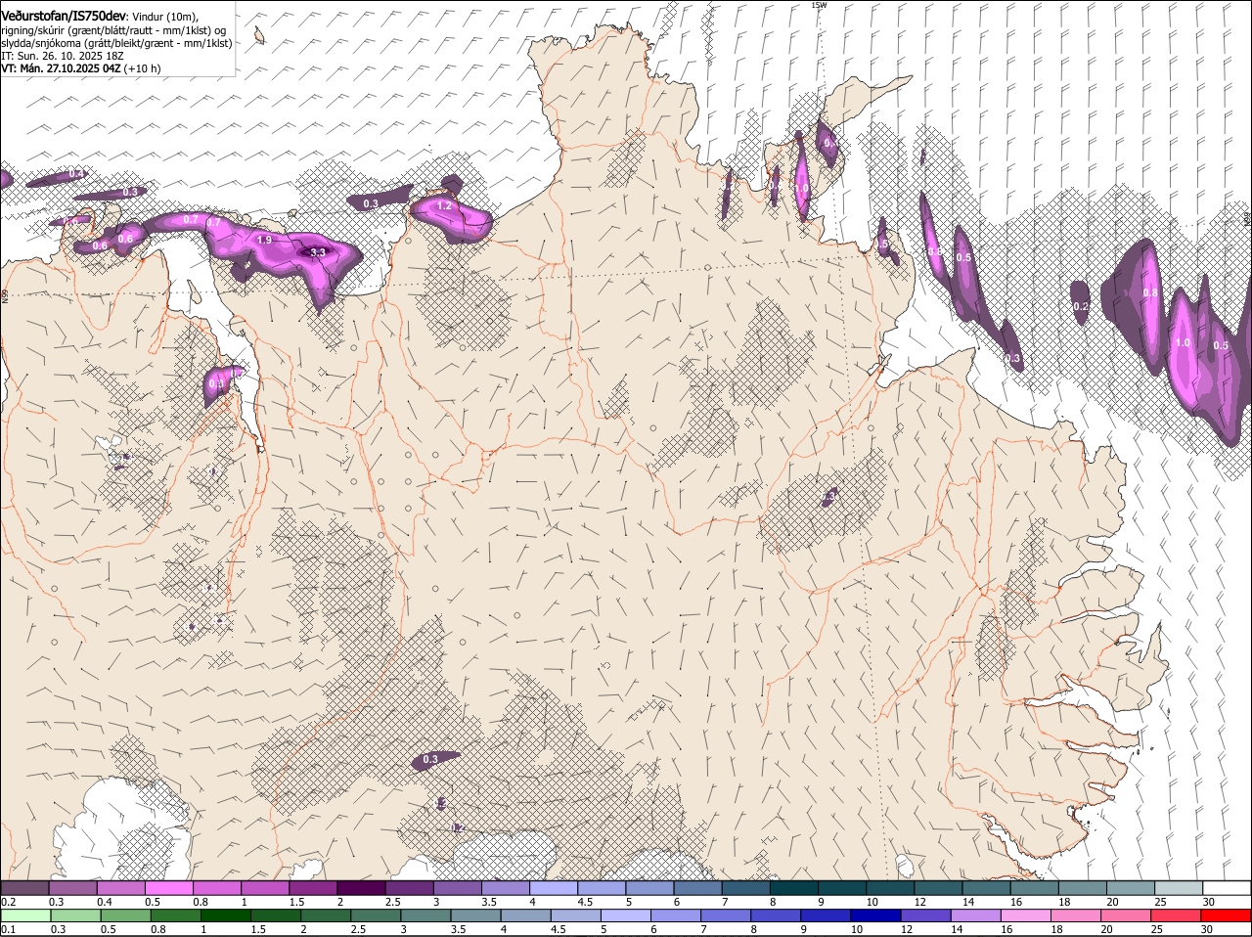1252x937 pixels.
Task: Pick the bright pink 0.5 swatch in the upper scale
Action: 168,887
